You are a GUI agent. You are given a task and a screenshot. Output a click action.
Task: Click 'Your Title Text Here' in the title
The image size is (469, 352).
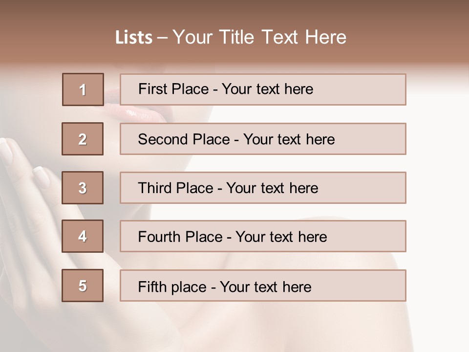coord(259,37)
